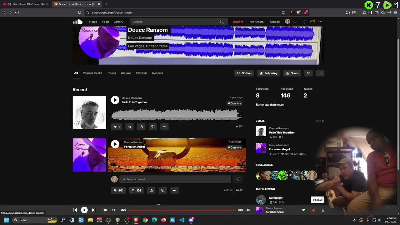400x225 pixels.
Task: Expand the header user menu chevron
Action: tap(295, 22)
